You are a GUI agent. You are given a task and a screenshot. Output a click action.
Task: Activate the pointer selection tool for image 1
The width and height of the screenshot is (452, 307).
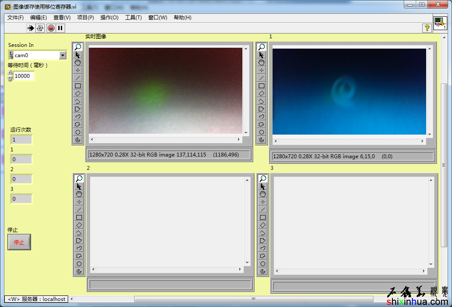tap(261, 55)
